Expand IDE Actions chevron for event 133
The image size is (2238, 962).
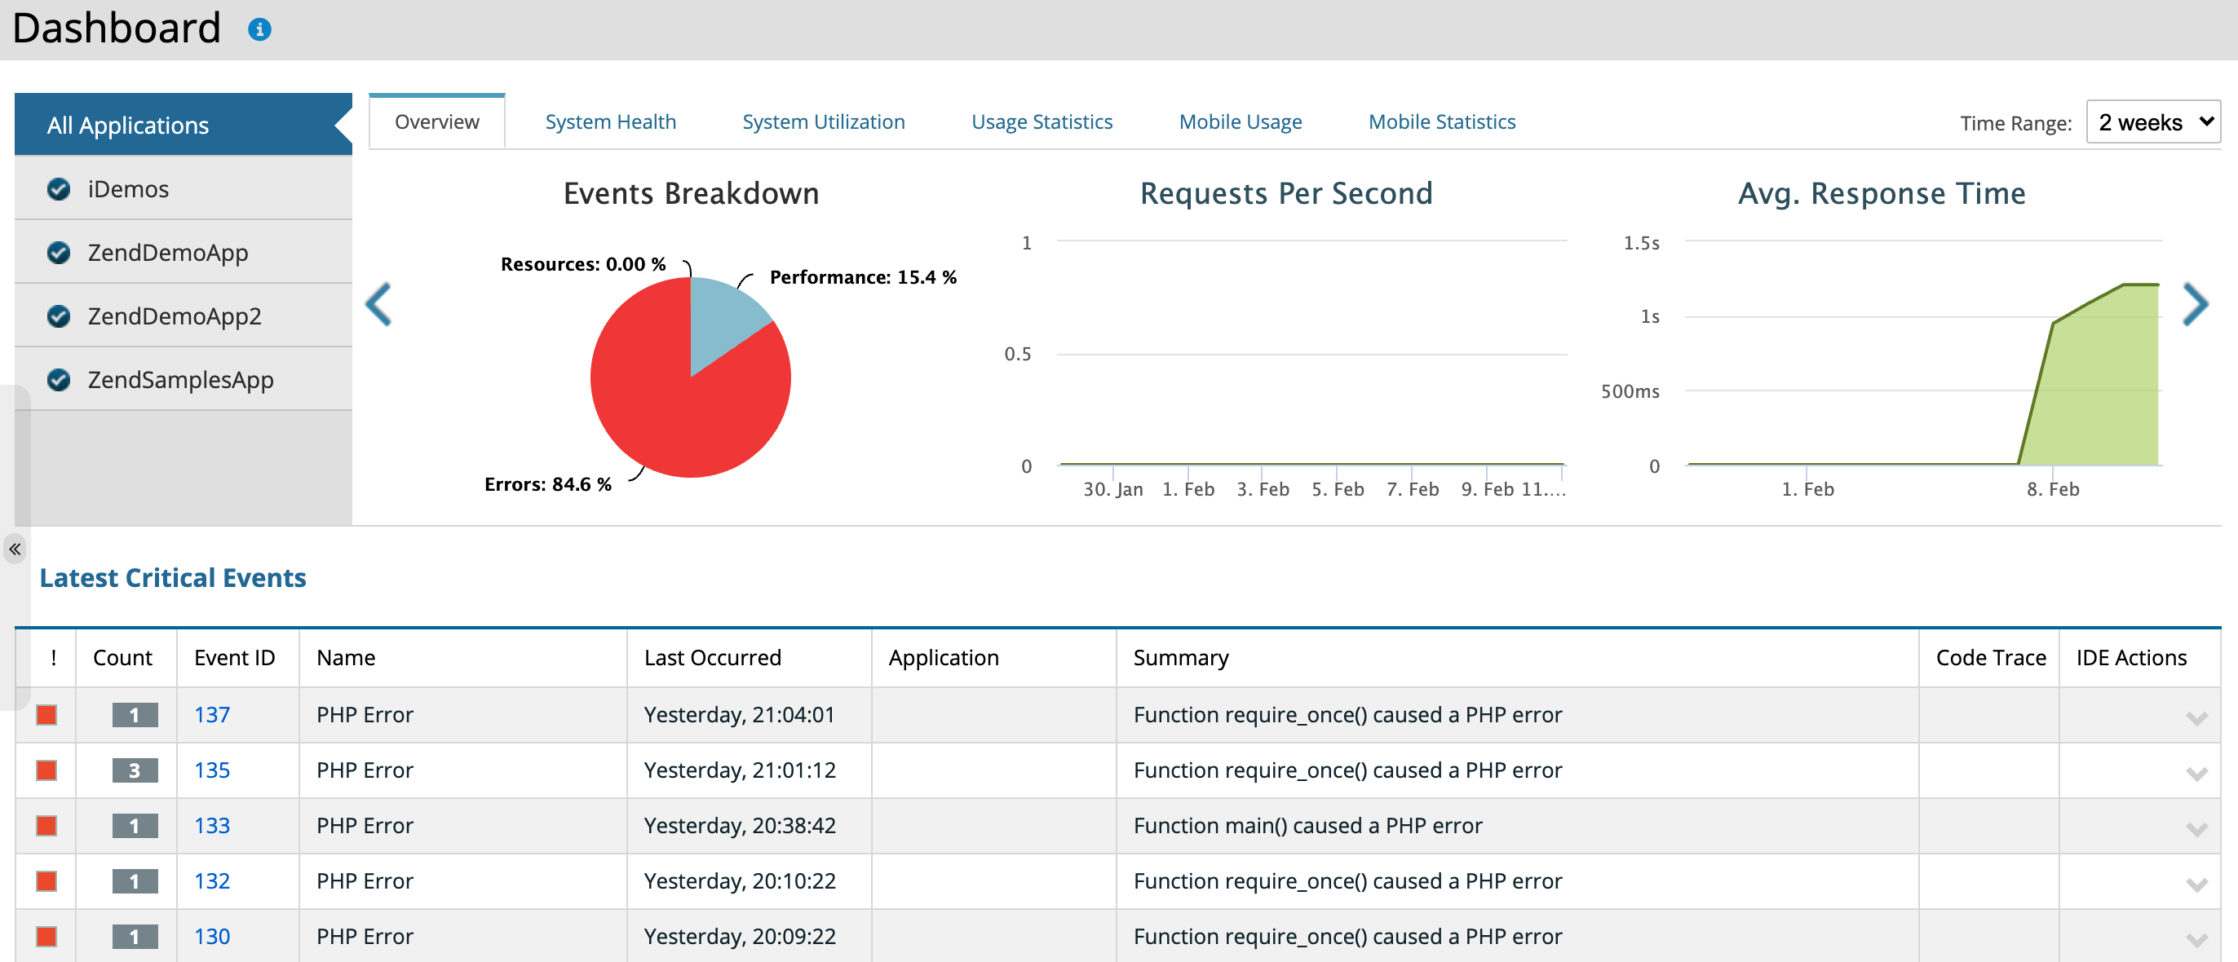[x=2196, y=829]
